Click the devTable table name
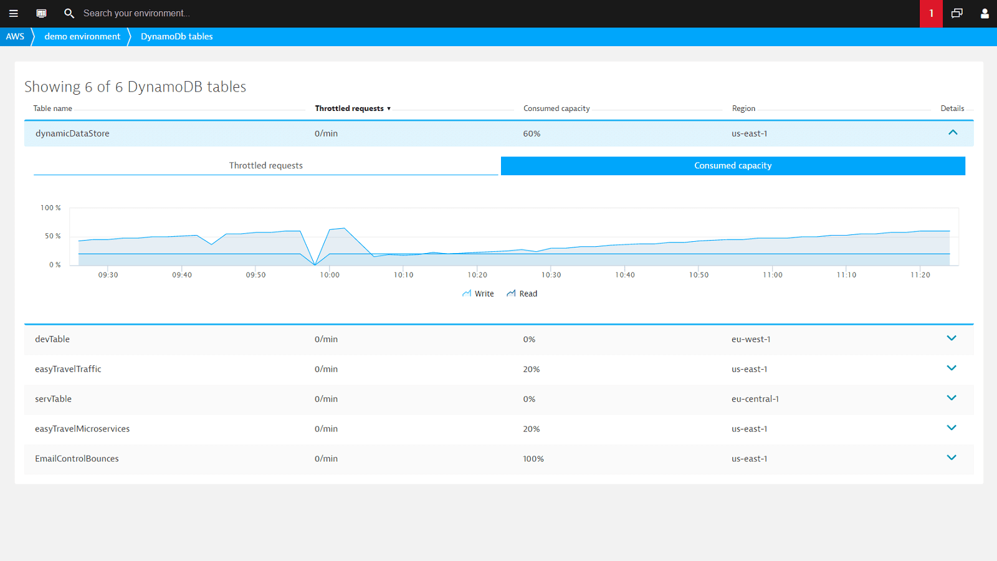Viewport: 997px width, 561px height. pyautogui.click(x=52, y=339)
